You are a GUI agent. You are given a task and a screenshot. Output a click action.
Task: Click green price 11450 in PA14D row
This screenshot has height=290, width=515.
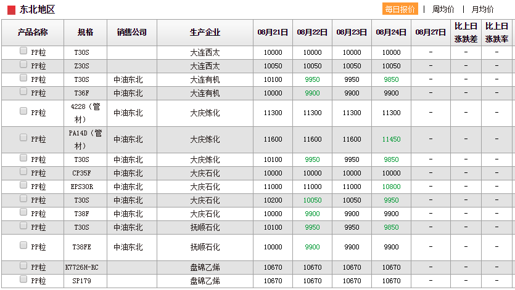point(391,139)
